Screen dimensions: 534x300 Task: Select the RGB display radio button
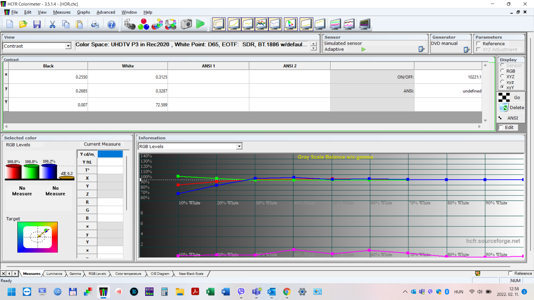coord(502,71)
